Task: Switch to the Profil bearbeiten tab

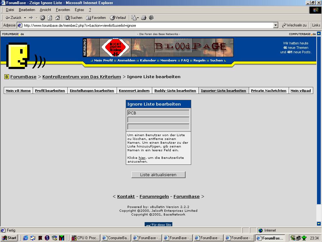Action: (50, 90)
